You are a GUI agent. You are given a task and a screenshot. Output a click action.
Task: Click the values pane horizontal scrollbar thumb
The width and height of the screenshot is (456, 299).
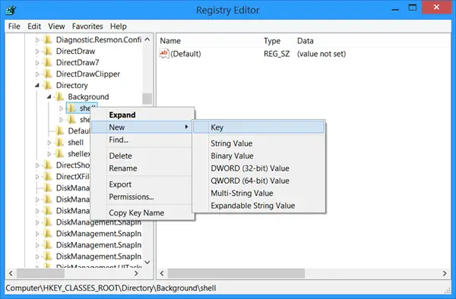pos(236,273)
